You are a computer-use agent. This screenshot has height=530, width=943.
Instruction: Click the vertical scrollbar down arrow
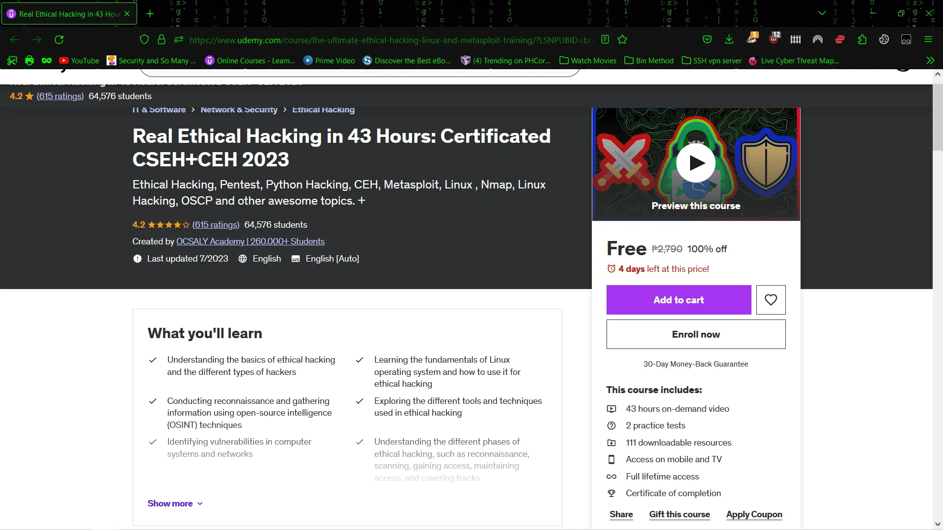[938, 525]
